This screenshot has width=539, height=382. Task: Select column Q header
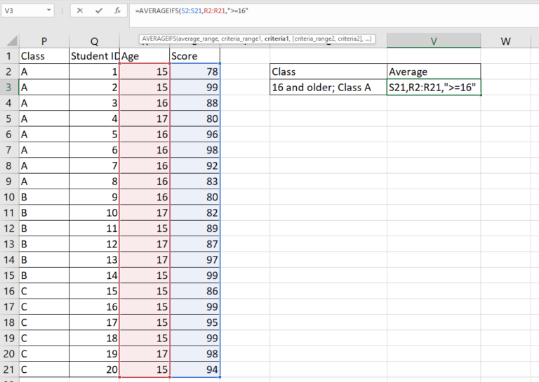point(94,41)
